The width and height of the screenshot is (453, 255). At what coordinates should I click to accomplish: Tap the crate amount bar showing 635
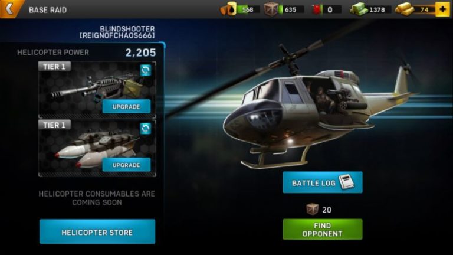291,9
